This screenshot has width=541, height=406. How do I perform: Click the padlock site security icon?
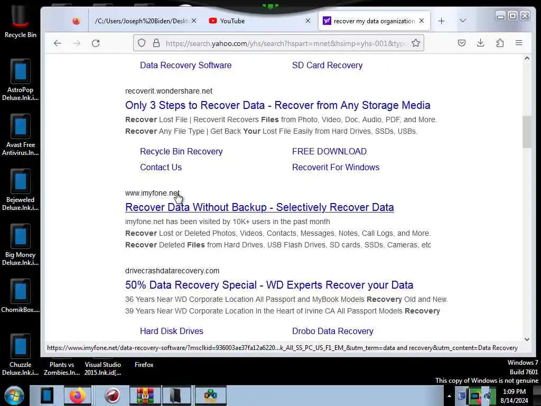point(156,43)
